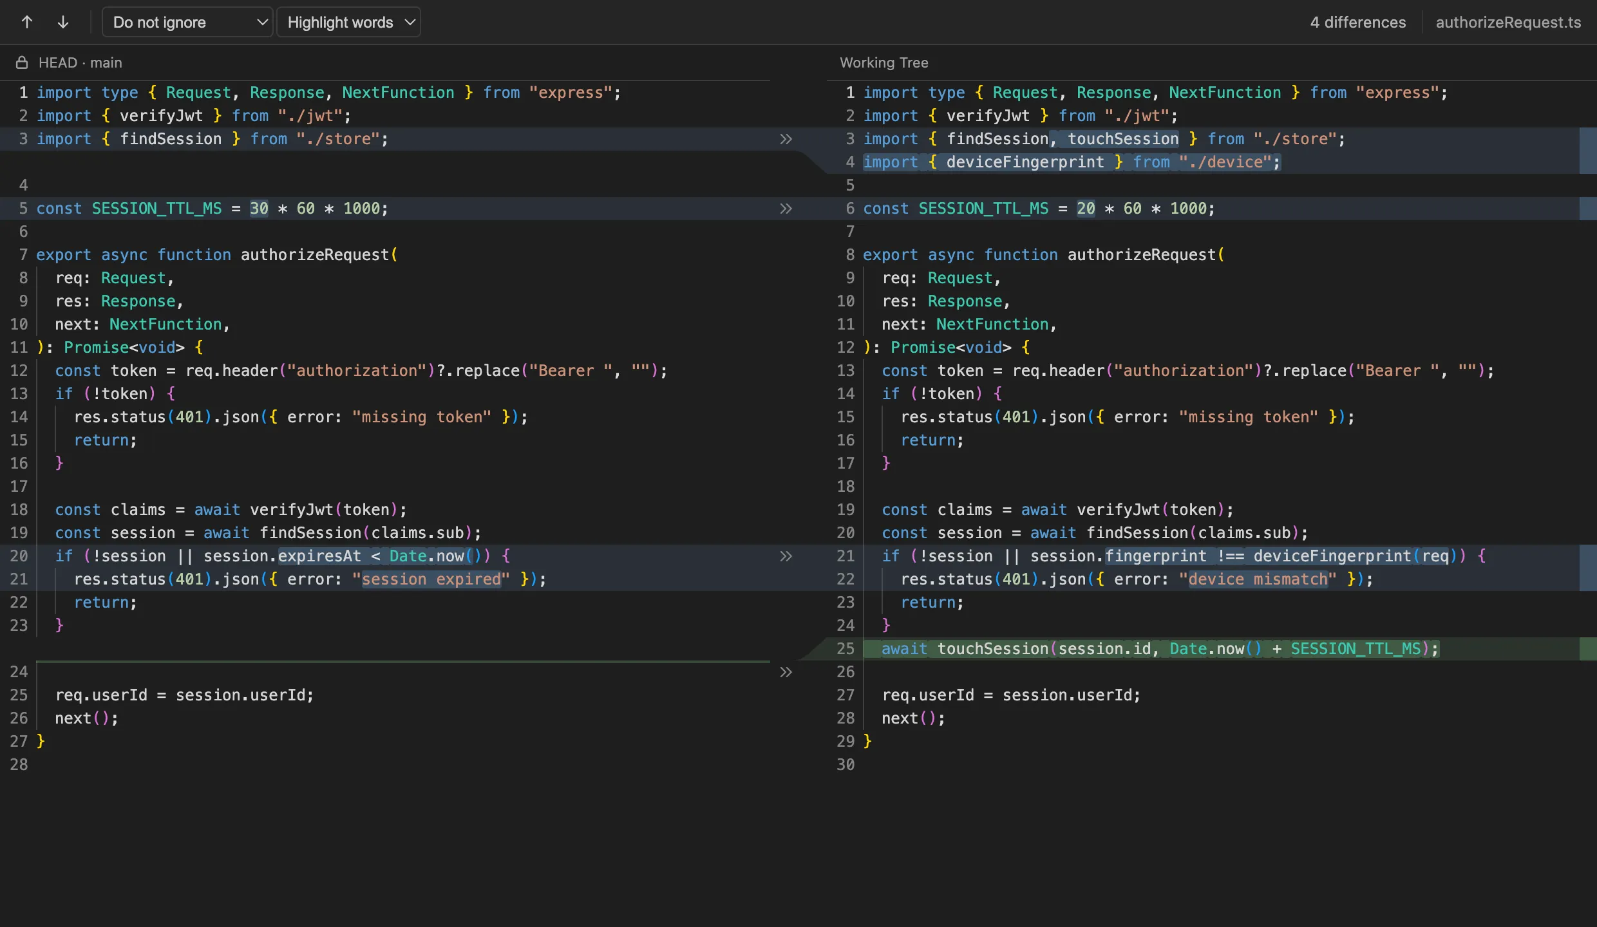Click "session expired" string in left pane
The height and width of the screenshot is (927, 1597).
431,579
